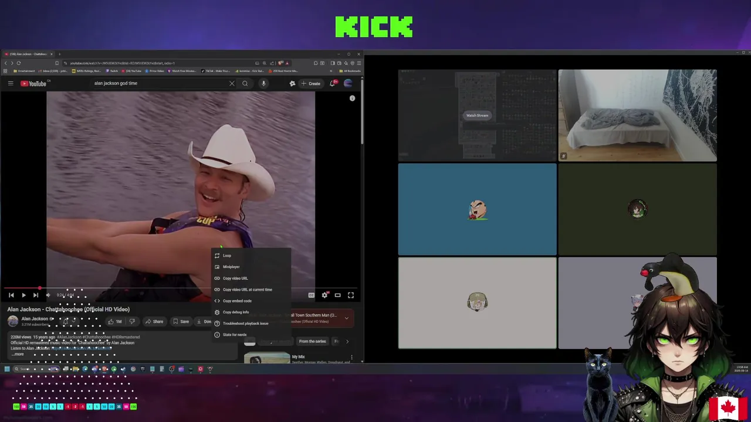Select Copy video URL menu entry
Image resolution: width=751 pixels, height=422 pixels.
(x=251, y=278)
